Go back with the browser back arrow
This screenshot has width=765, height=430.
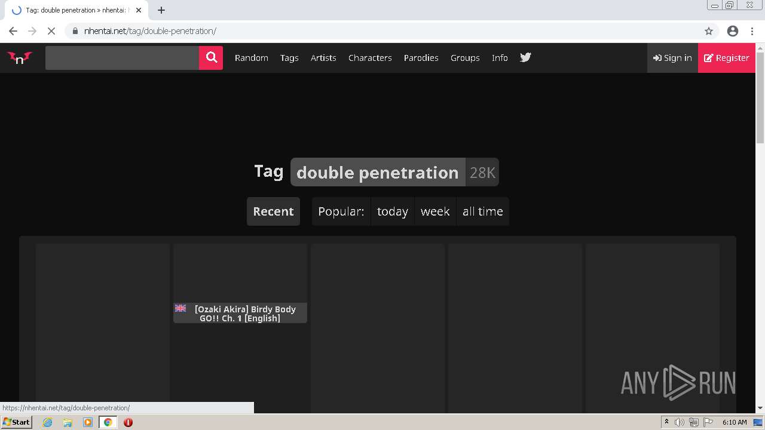point(13,31)
